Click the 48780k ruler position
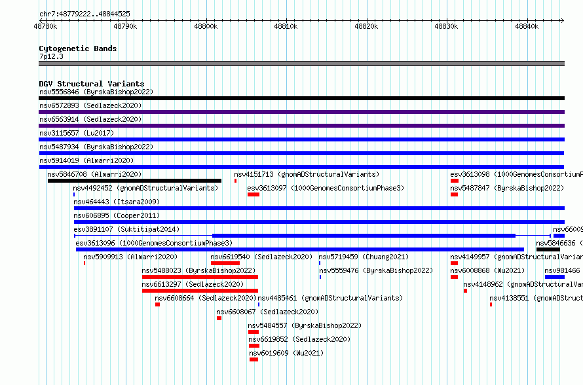 point(45,26)
